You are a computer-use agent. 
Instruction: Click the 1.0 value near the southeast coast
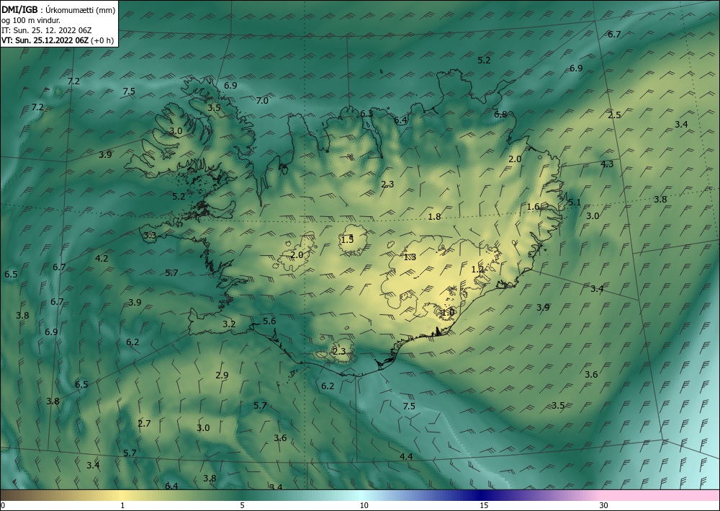click(448, 313)
